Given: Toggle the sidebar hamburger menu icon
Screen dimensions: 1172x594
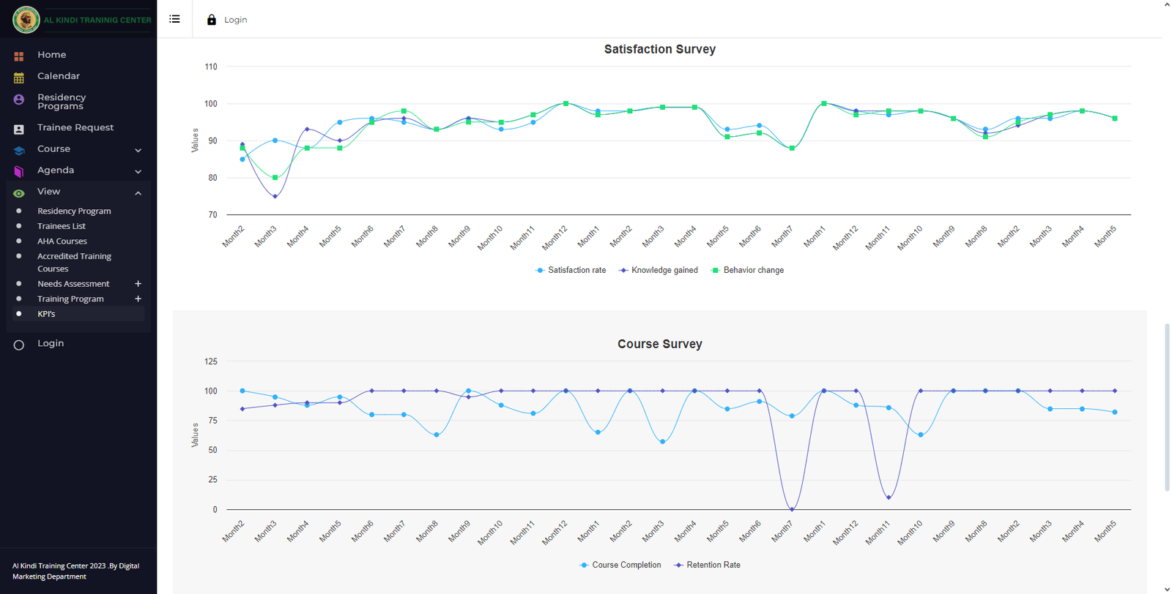Looking at the screenshot, I should pyautogui.click(x=174, y=19).
